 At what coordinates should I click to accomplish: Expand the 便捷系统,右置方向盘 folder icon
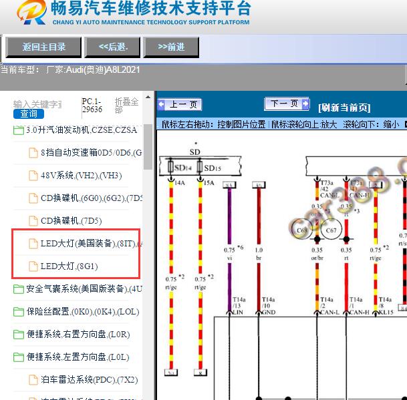coord(19,335)
